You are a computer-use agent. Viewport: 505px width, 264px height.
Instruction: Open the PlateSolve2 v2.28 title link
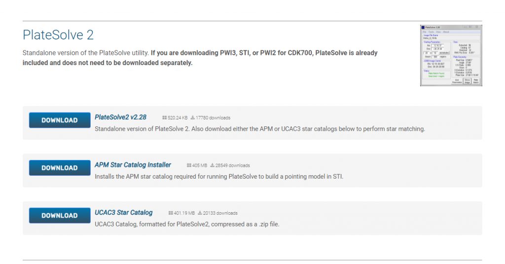pyautogui.click(x=120, y=117)
